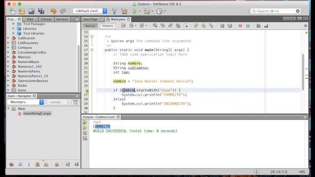Viewport: 315px width, 177px height.
Task: Click the hint bulb on line 26
Action: (x=87, y=90)
